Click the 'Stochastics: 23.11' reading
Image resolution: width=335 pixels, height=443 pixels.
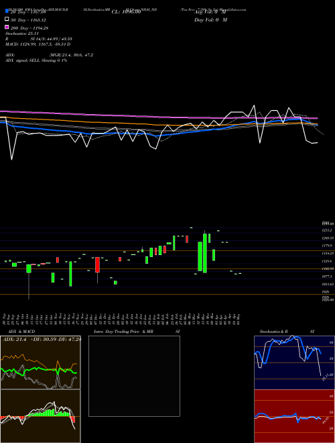22,34
